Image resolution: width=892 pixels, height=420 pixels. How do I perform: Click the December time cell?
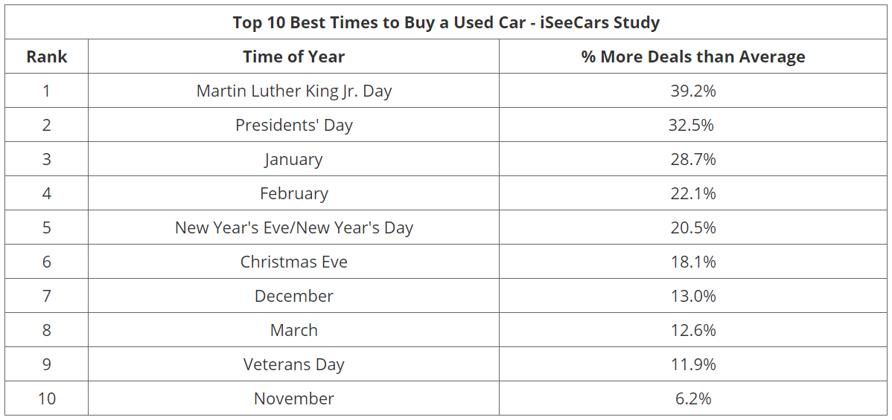pos(293,296)
